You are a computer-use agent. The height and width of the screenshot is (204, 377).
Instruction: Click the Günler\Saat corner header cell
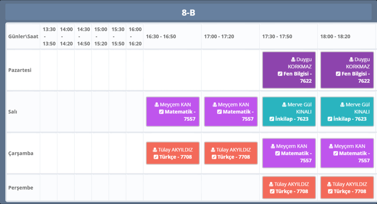[23, 37]
